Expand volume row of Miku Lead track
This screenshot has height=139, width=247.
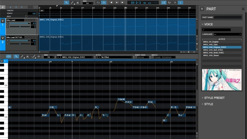pos(8,23)
